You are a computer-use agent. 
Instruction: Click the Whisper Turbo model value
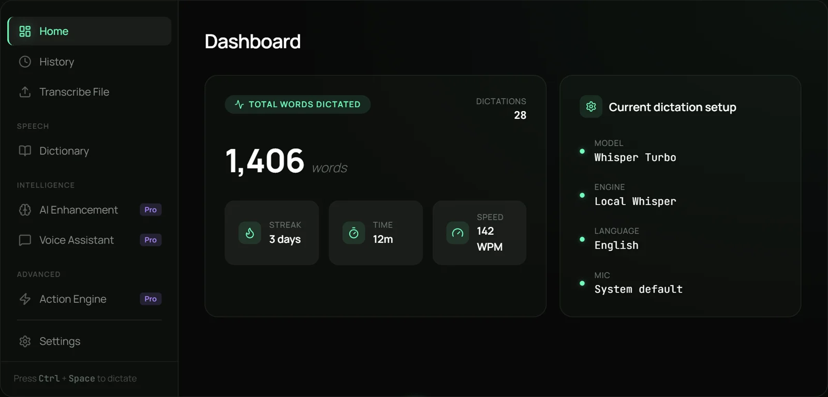635,158
